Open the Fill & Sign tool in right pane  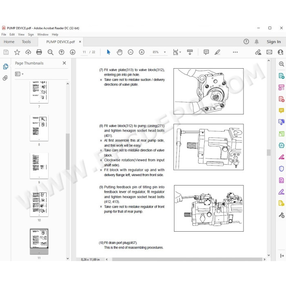click(282, 192)
